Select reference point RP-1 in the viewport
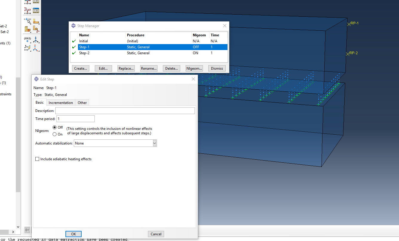 [349, 24]
